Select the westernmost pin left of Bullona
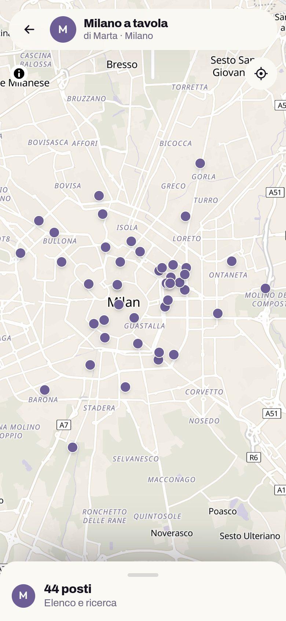The height and width of the screenshot is (621, 286). 21,253
